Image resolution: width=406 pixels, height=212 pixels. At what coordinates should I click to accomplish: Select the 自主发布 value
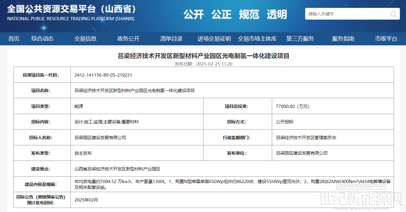(83, 153)
